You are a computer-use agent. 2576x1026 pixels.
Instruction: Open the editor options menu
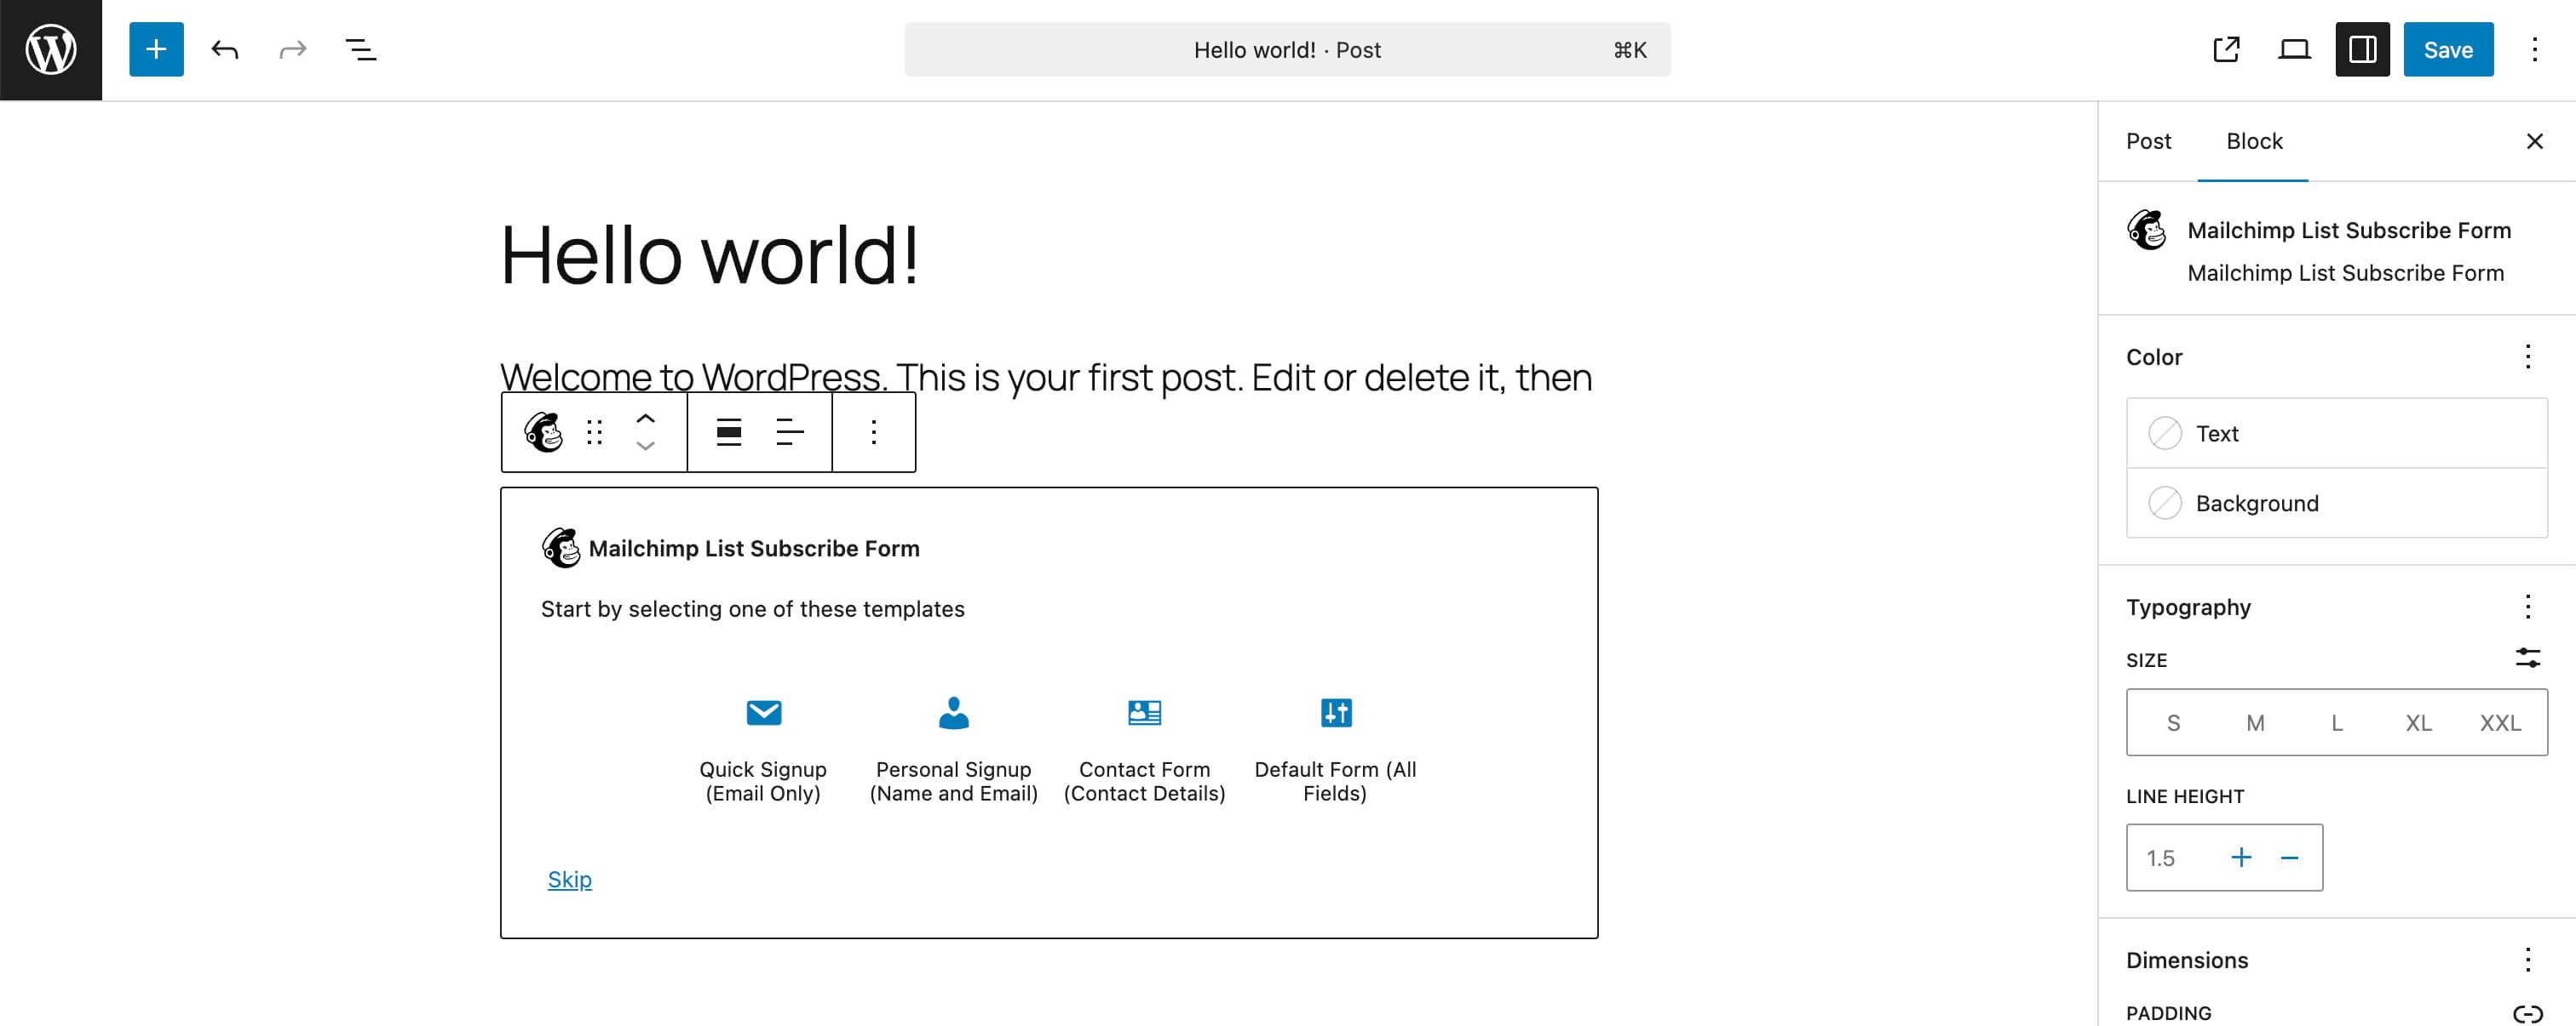2534,50
